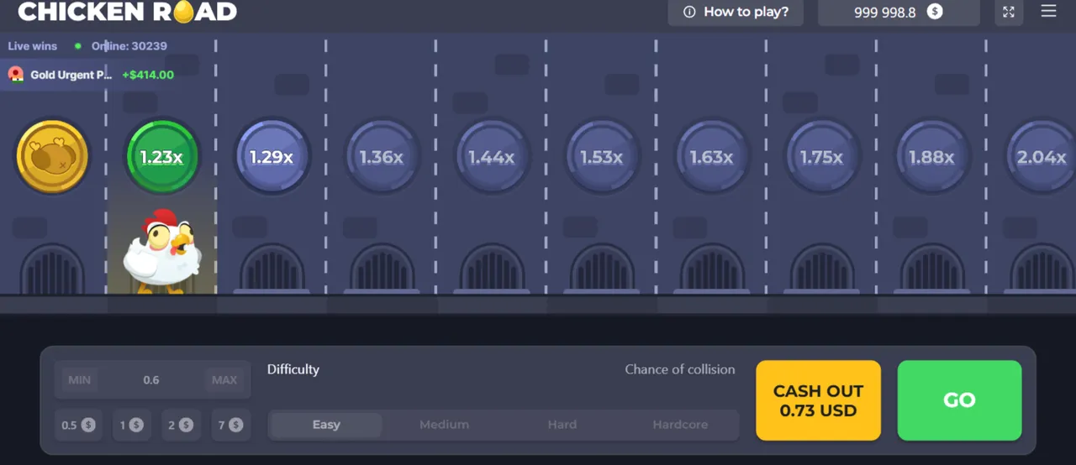Click the bet amount field showing 0.6
1076x465 pixels.
tap(151, 380)
